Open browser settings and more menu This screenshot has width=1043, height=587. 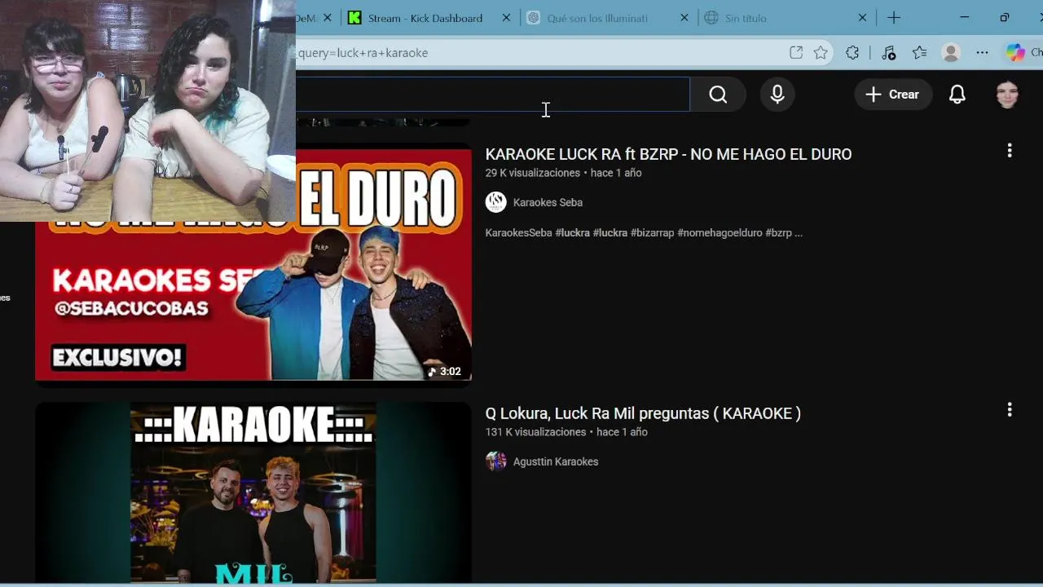(983, 53)
